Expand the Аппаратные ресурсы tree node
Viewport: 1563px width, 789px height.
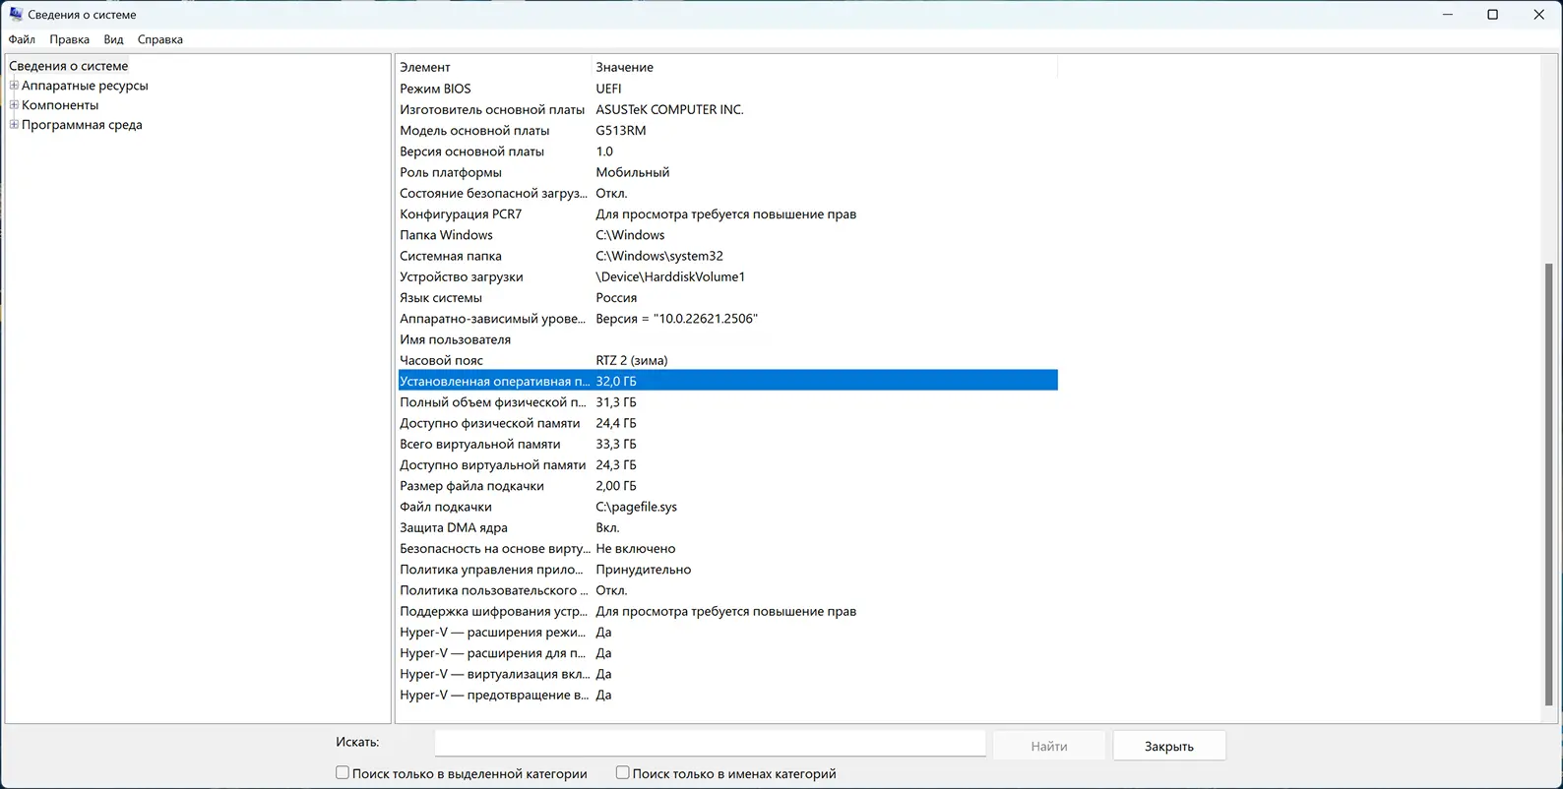click(x=14, y=86)
